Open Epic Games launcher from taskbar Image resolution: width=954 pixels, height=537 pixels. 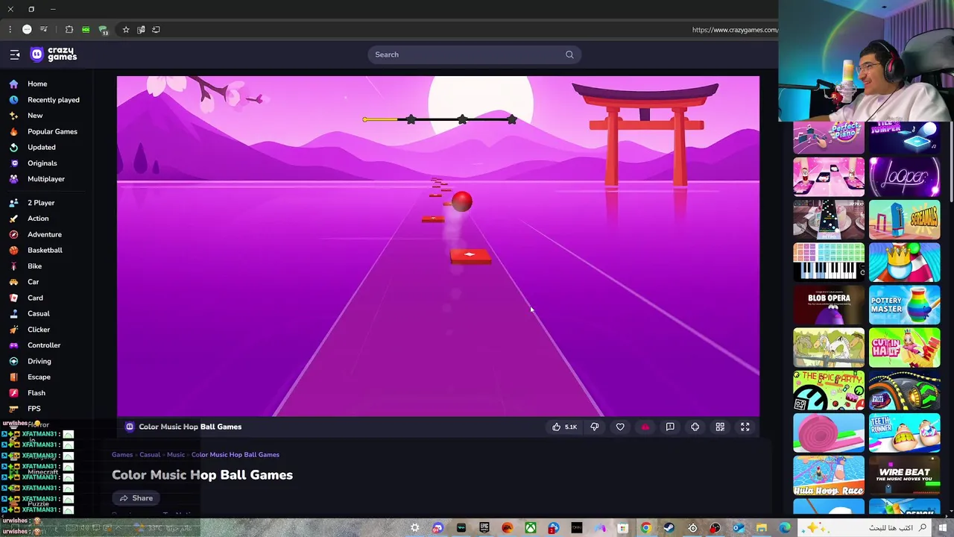click(484, 528)
